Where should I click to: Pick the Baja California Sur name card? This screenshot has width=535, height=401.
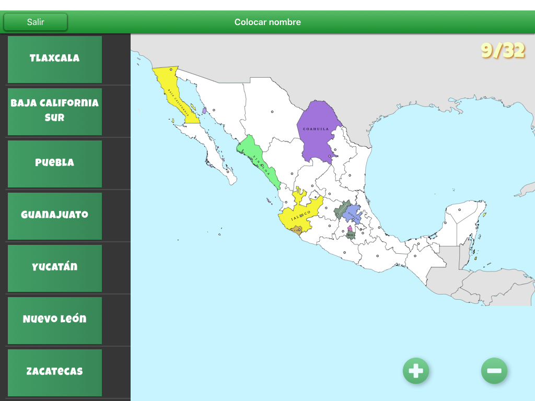coord(54,112)
